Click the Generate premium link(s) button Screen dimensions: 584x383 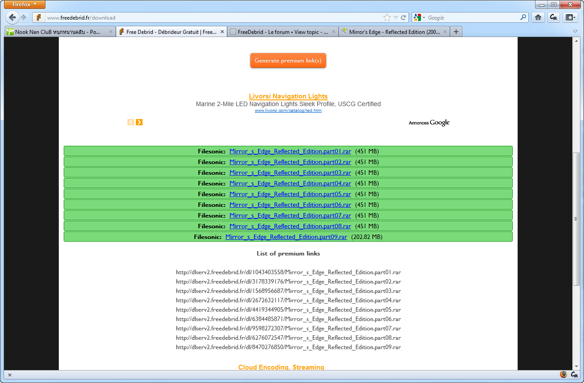tap(288, 61)
